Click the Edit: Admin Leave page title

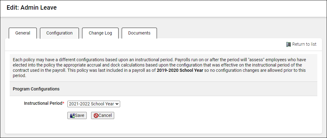pos(32,8)
